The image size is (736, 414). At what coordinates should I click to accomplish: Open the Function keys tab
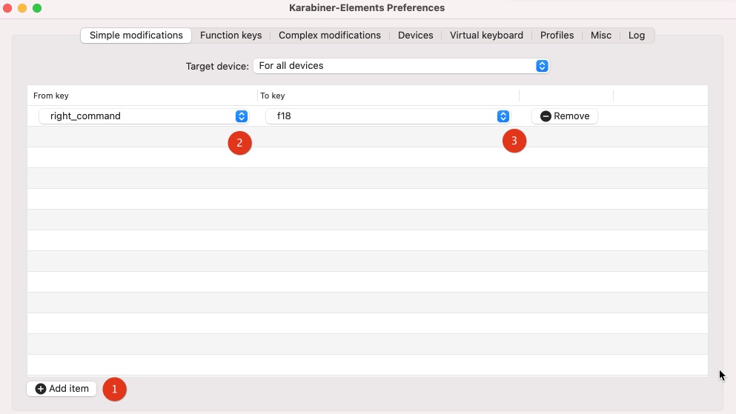tap(231, 35)
